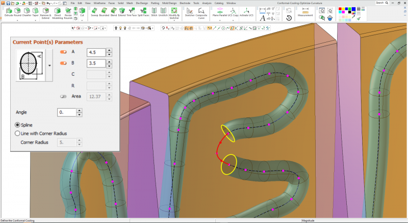This screenshot has width=408, height=223.
Task: Click the Remove & Extend tool
Action: (45, 14)
